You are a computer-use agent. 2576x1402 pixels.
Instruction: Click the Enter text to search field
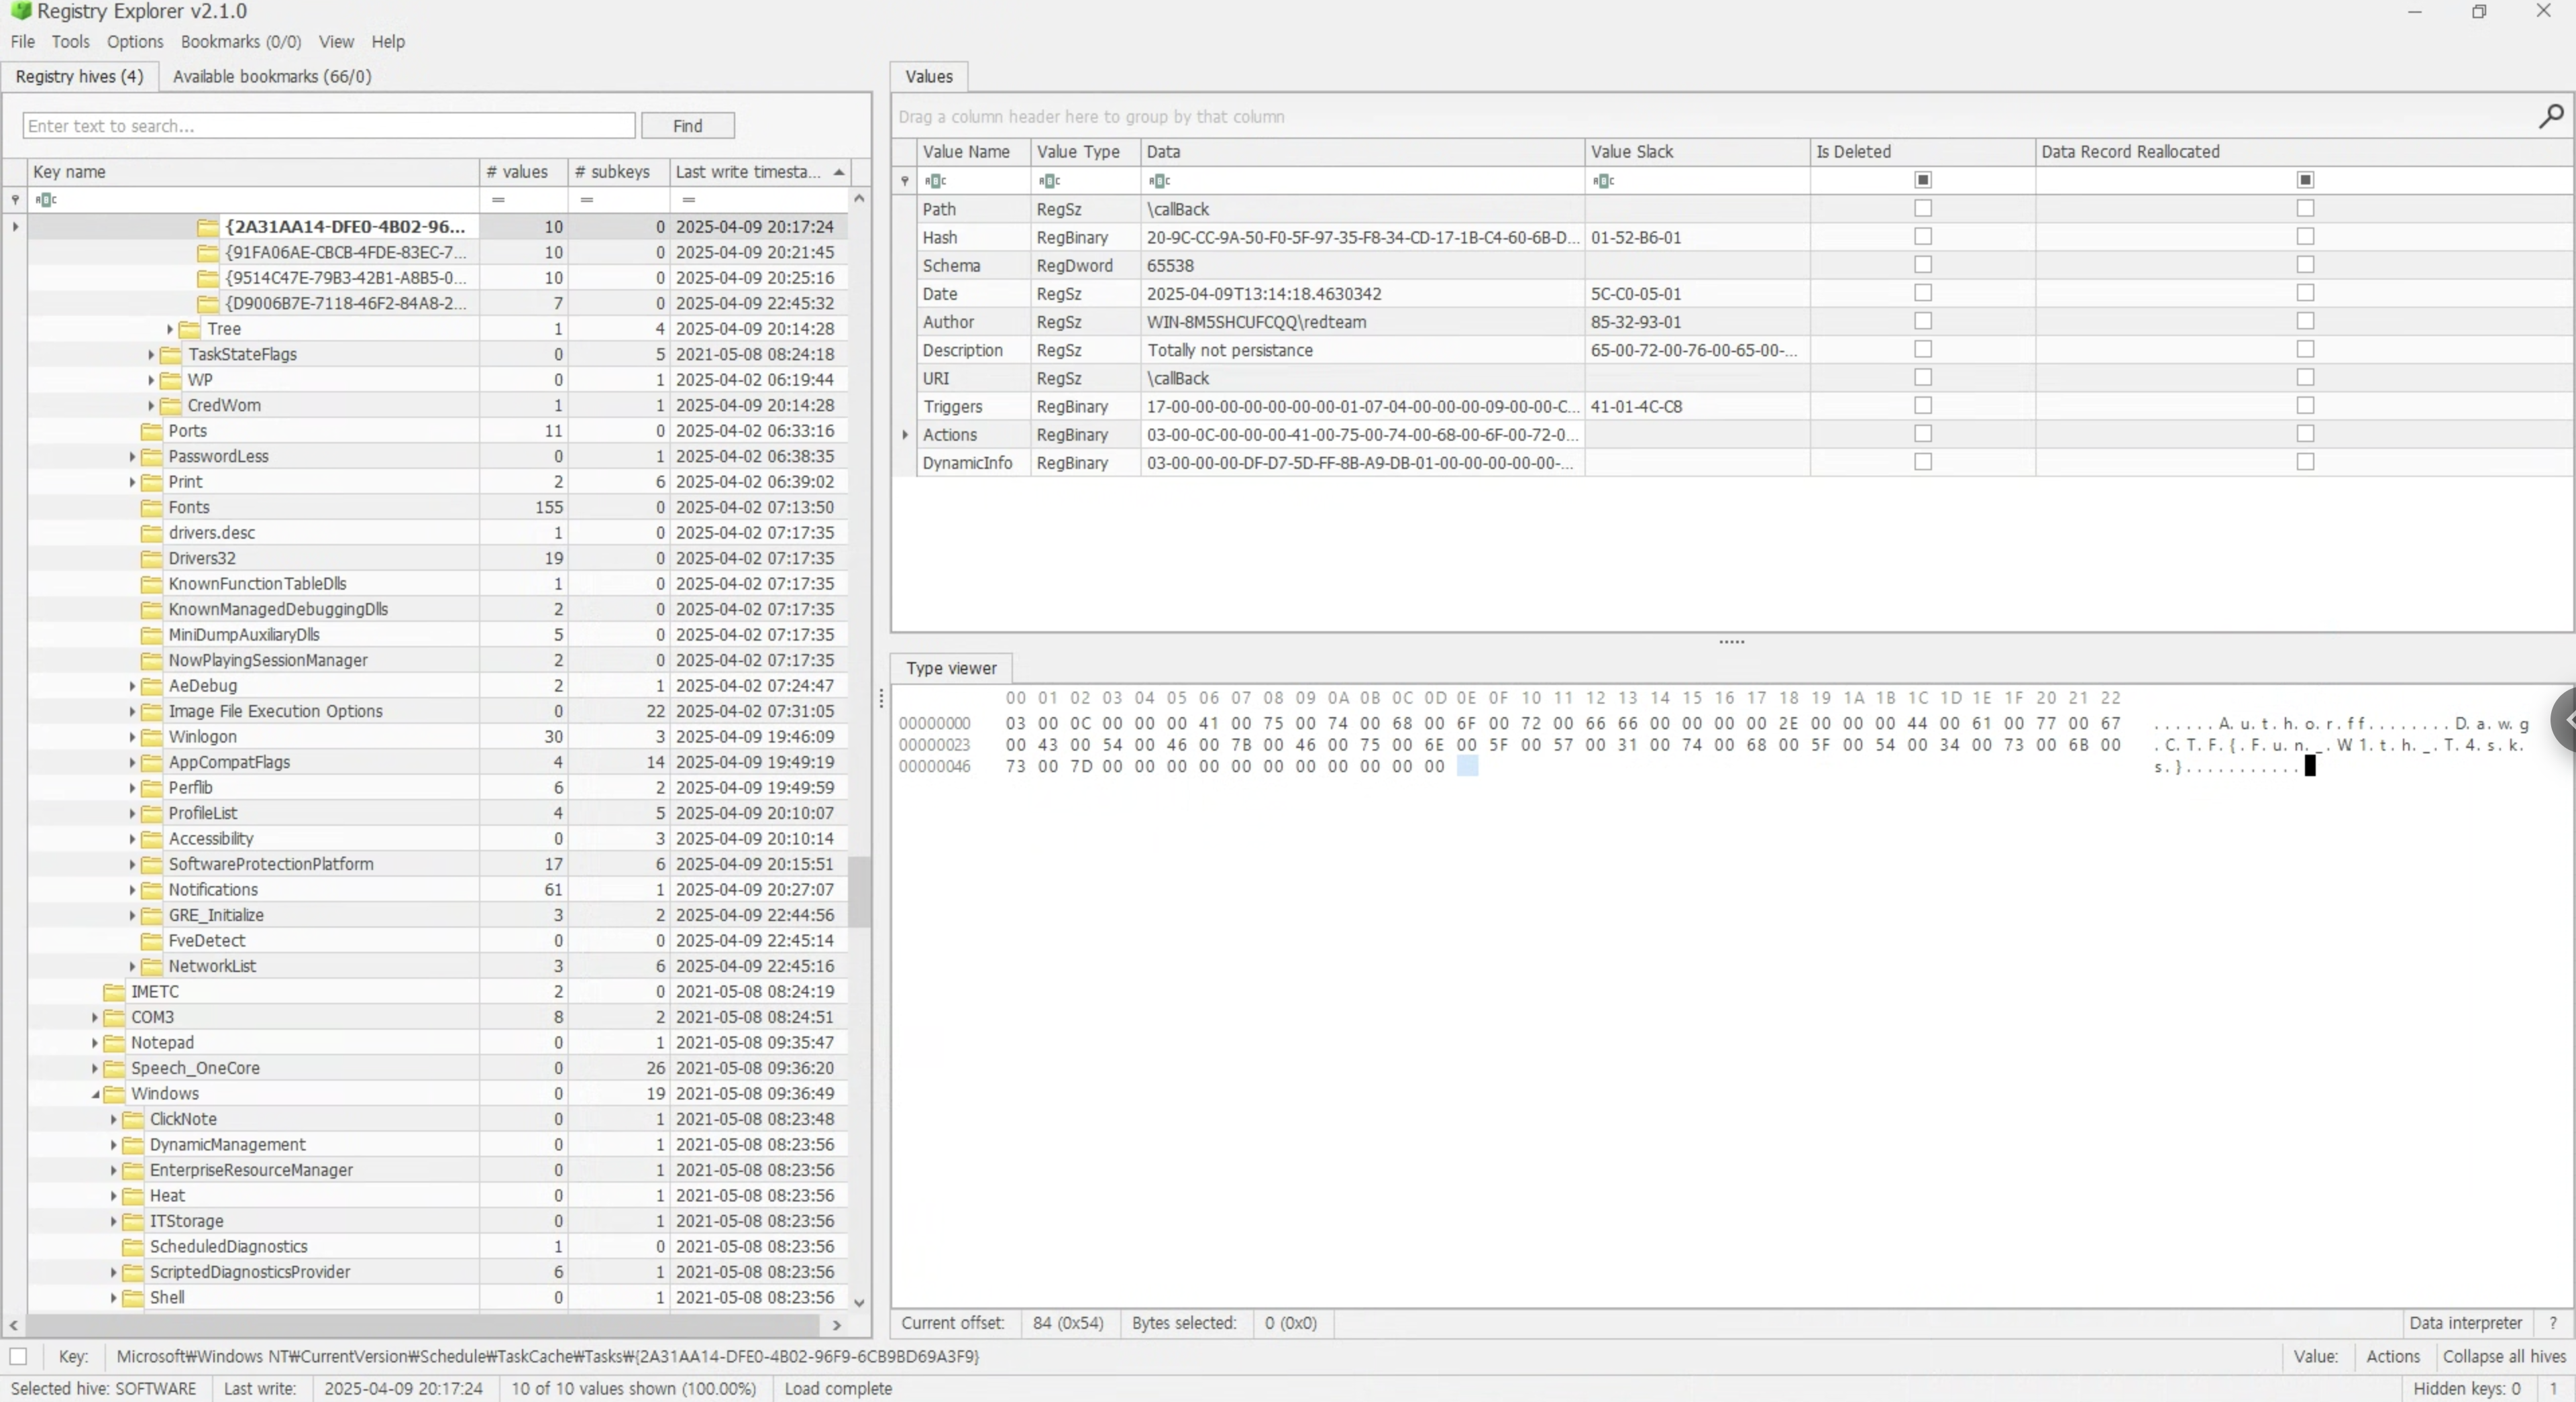point(328,125)
